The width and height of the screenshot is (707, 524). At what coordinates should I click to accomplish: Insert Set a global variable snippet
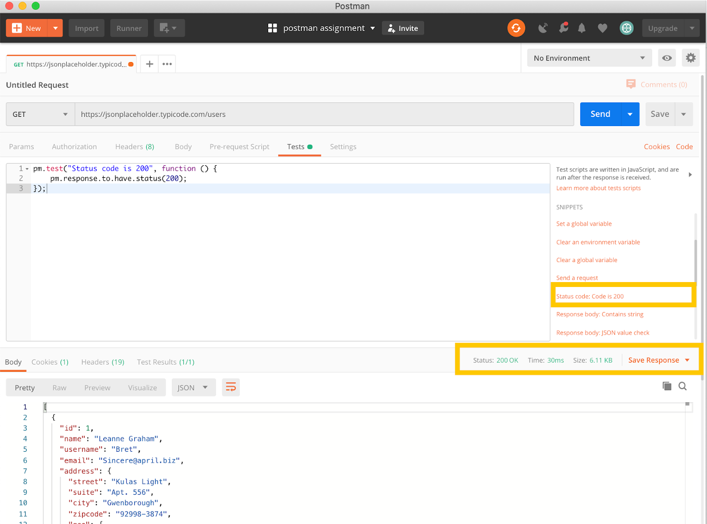(x=584, y=224)
